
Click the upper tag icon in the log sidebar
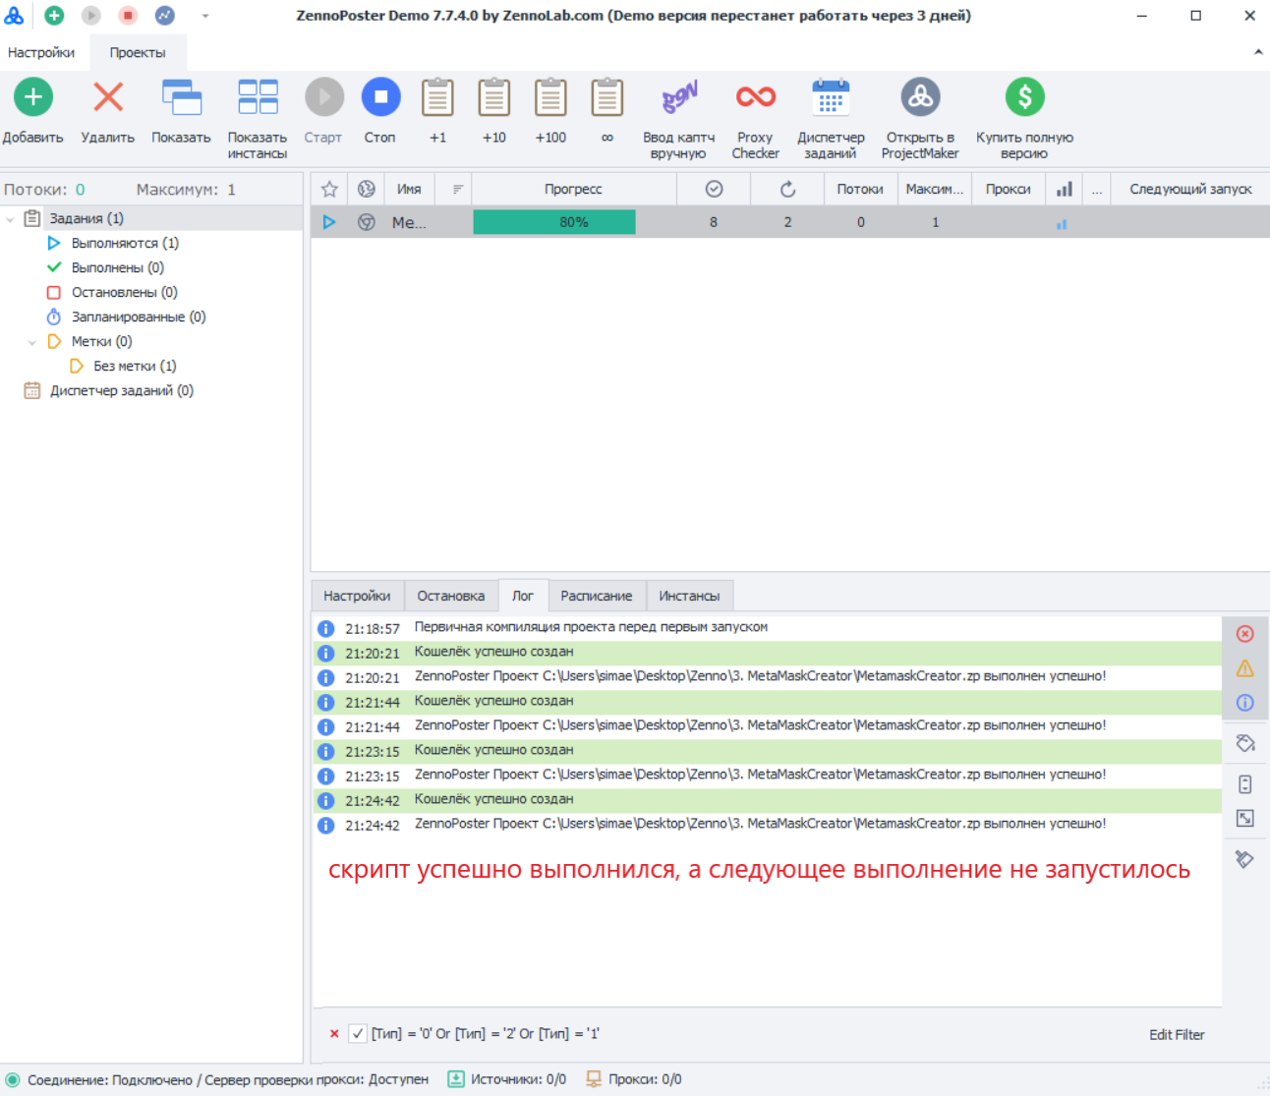[1245, 743]
